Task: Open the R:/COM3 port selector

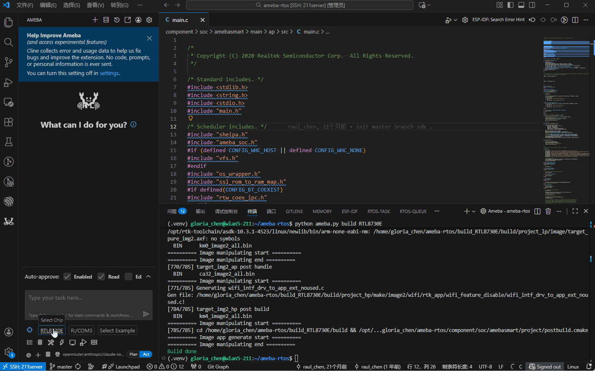Action: coord(81,330)
